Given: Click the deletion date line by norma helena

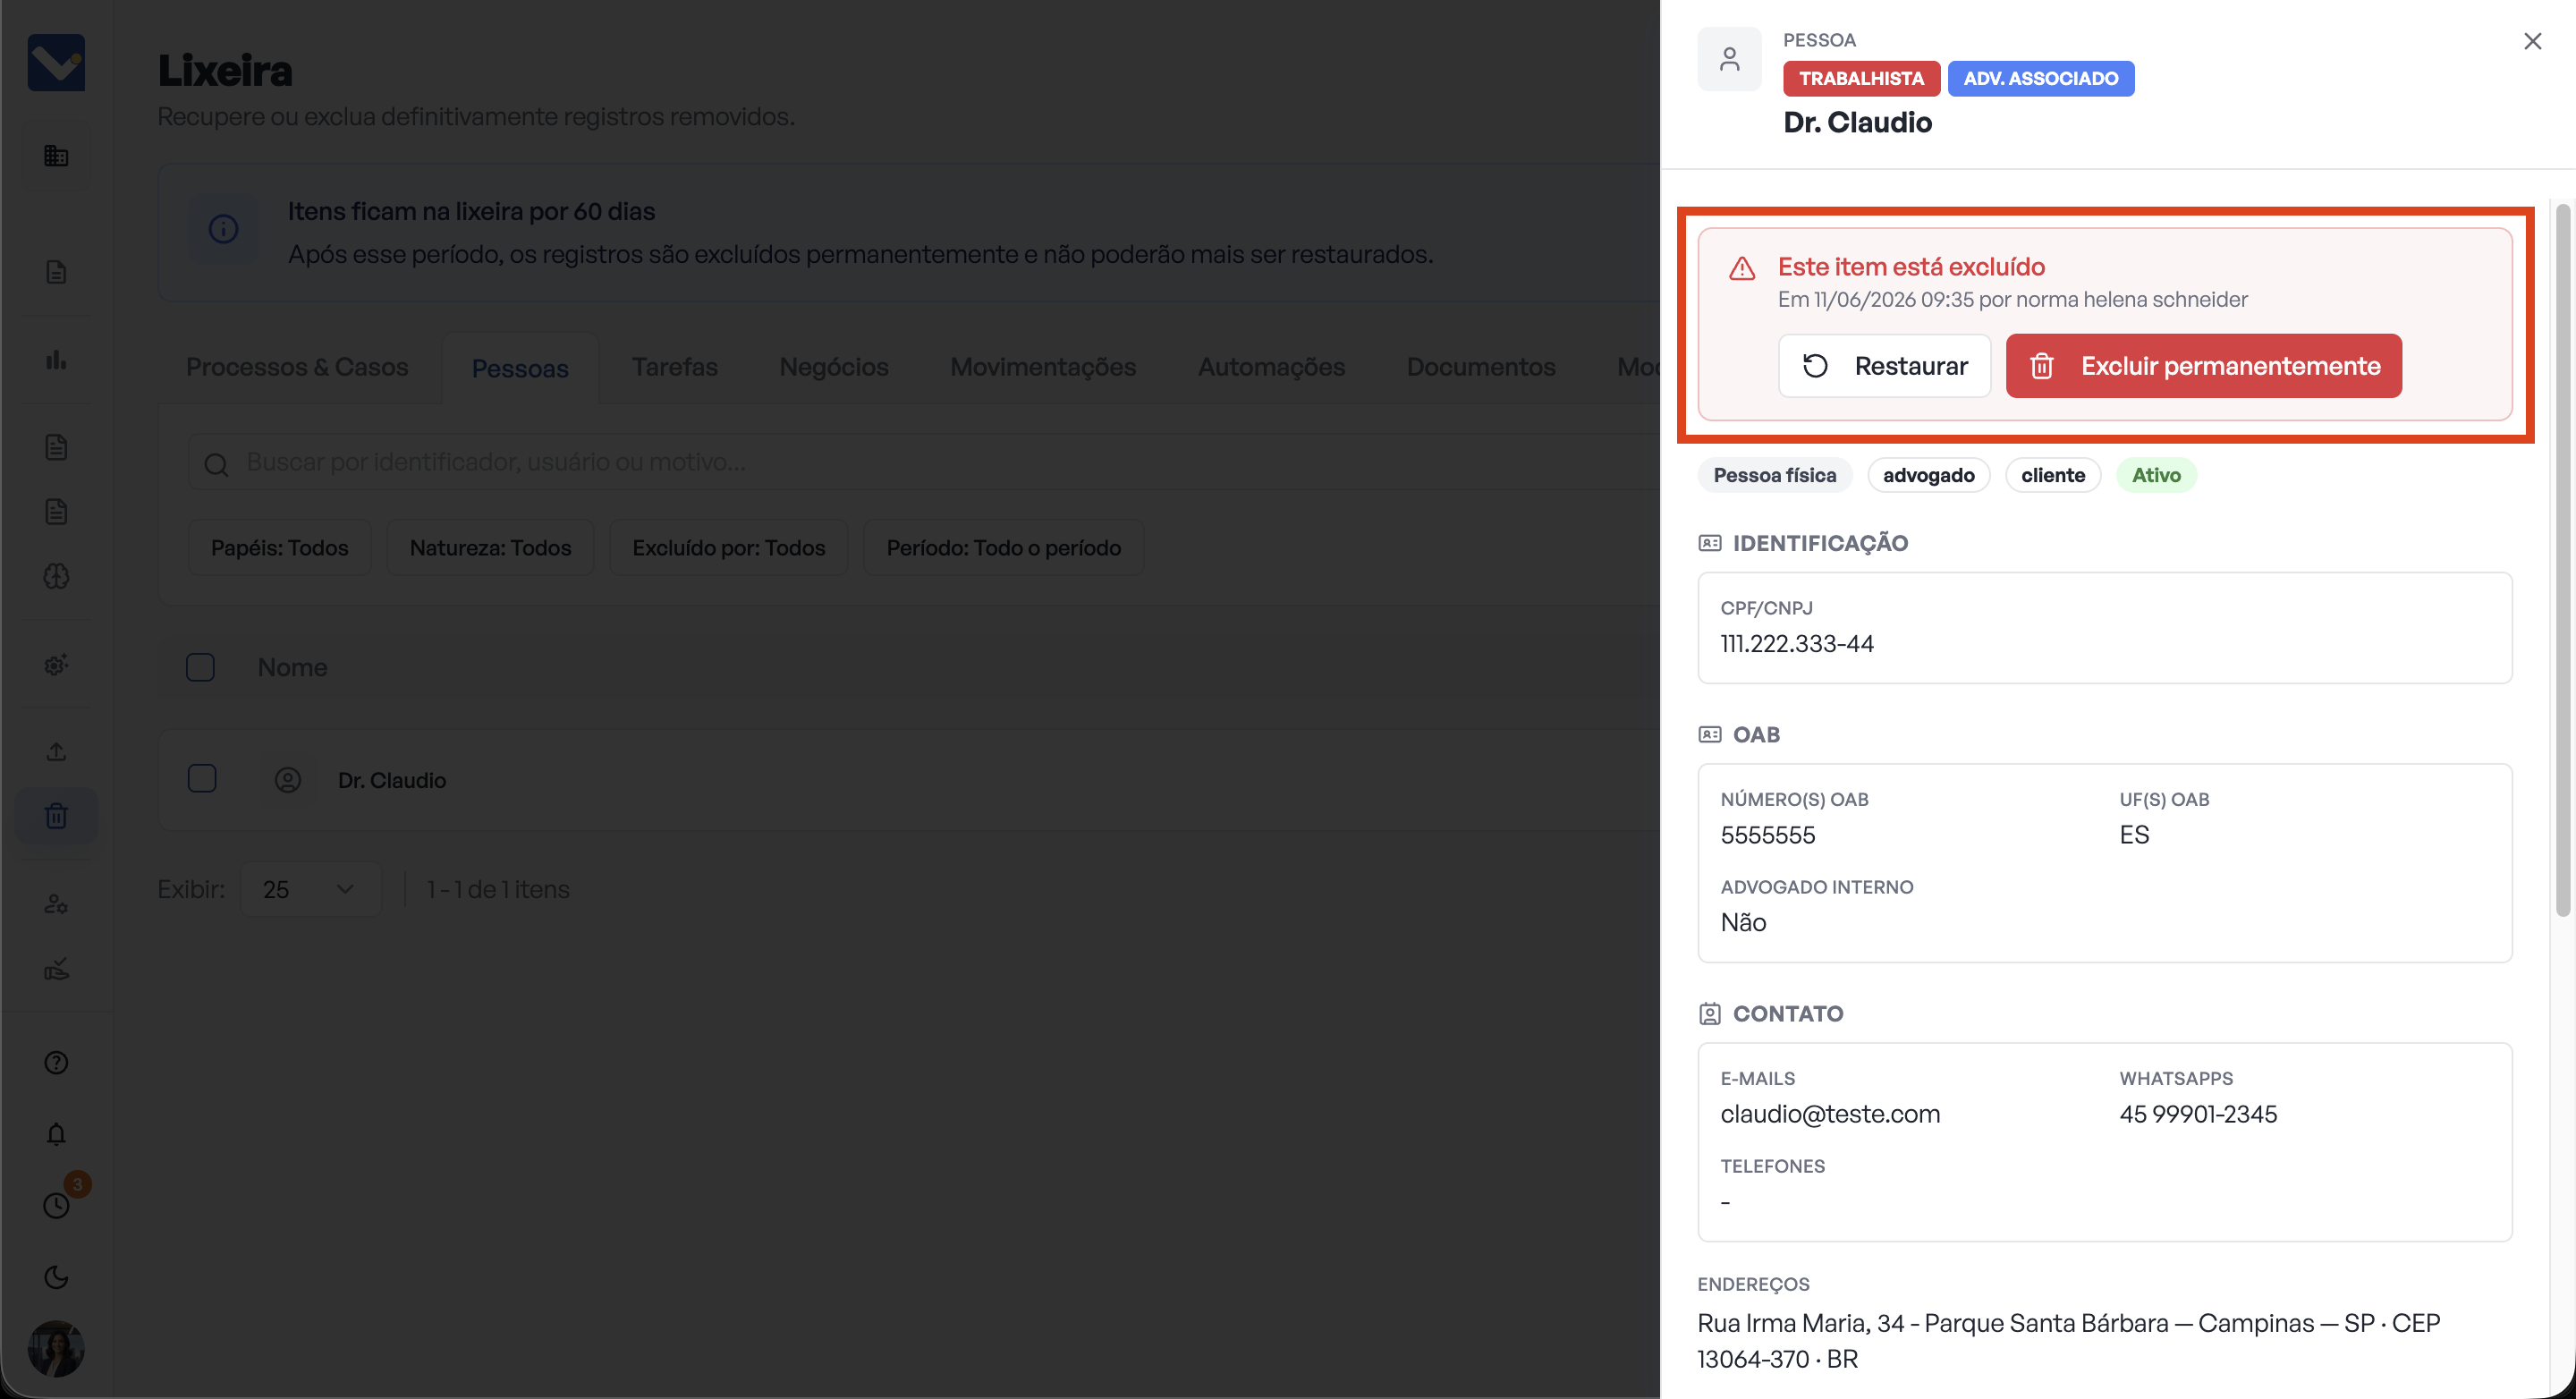Looking at the screenshot, I should [2012, 300].
